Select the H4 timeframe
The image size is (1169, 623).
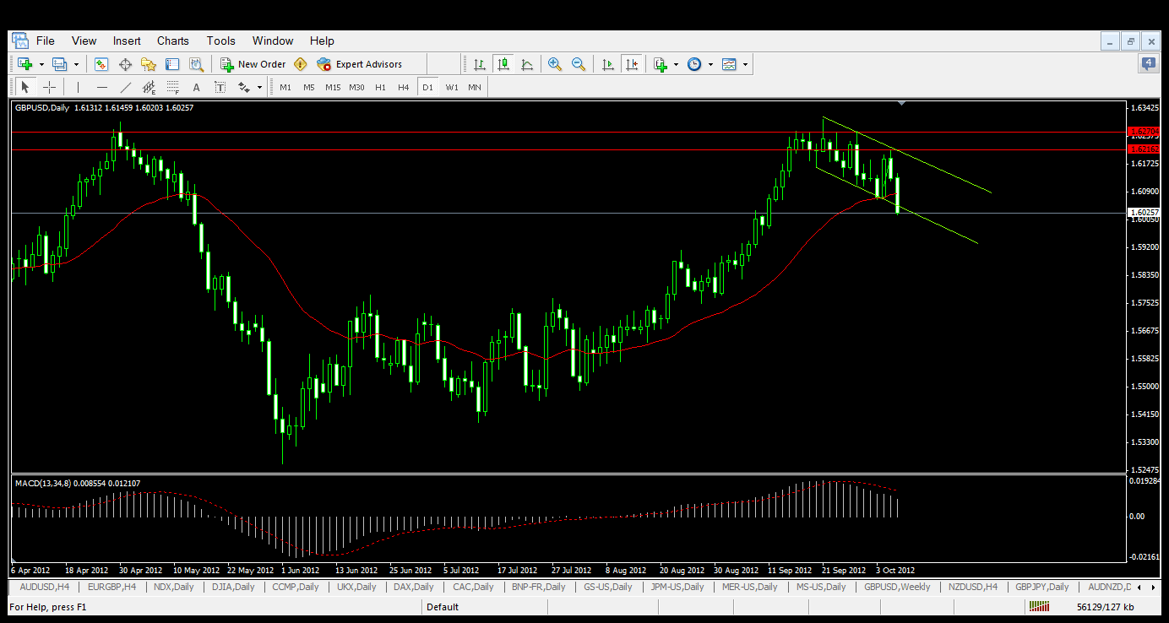coord(404,87)
